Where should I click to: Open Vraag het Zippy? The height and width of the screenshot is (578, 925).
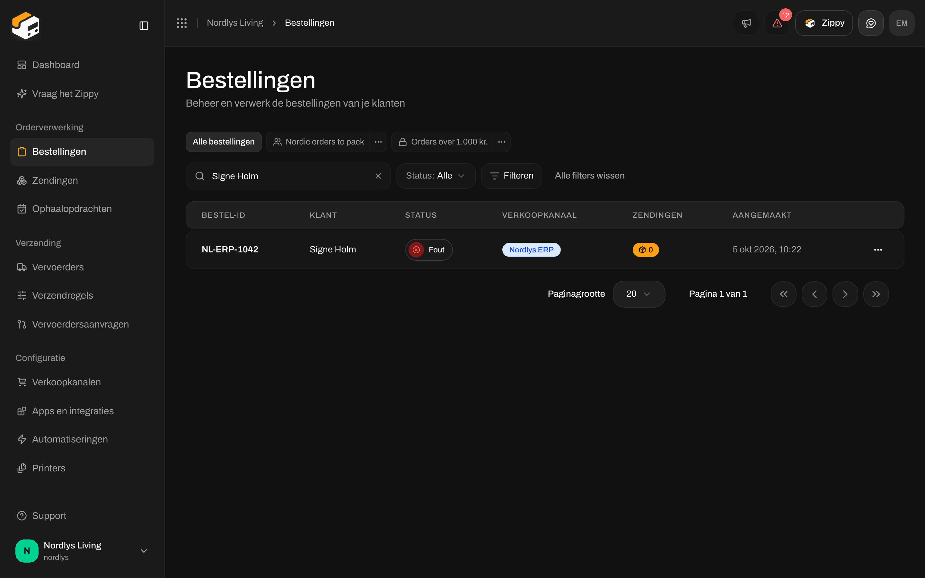(82, 94)
